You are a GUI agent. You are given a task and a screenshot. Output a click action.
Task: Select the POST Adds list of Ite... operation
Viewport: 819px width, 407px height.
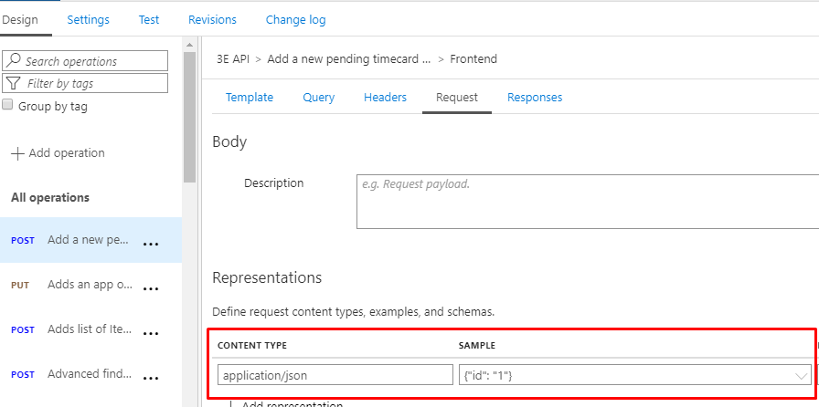90,329
